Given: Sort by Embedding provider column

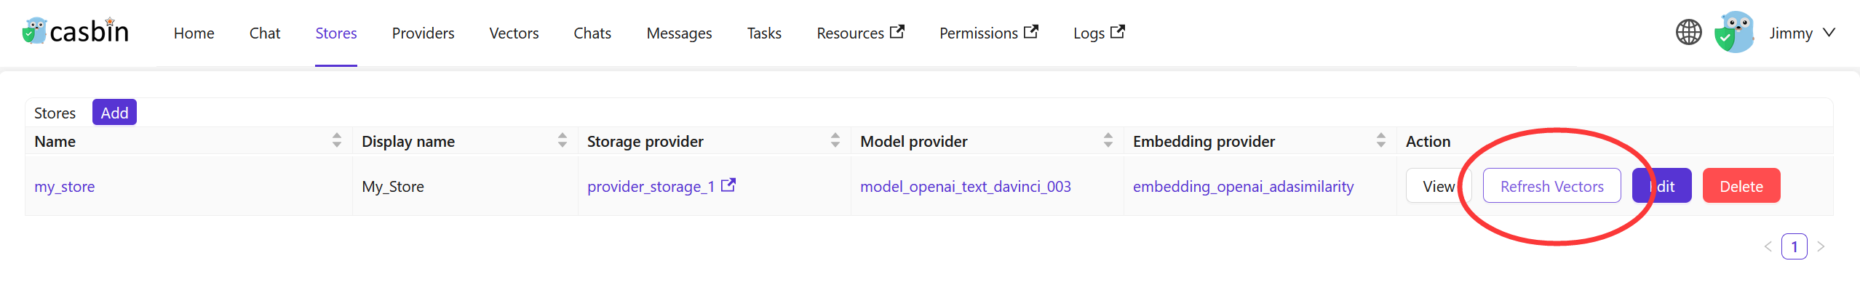Looking at the screenshot, I should 1380,141.
